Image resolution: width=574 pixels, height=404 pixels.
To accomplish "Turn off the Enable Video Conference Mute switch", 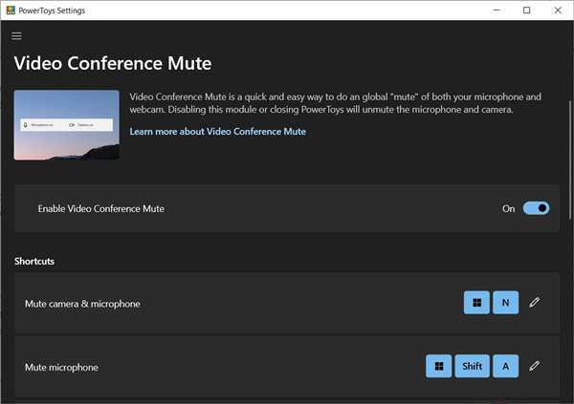I will tap(536, 208).
